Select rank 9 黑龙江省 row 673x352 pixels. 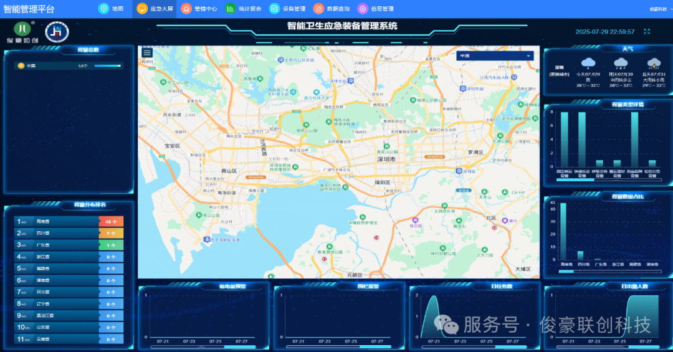click(x=69, y=315)
